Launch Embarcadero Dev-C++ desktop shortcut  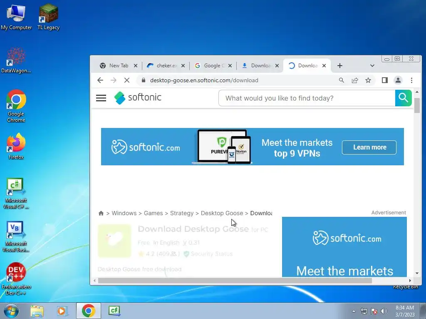16,279
